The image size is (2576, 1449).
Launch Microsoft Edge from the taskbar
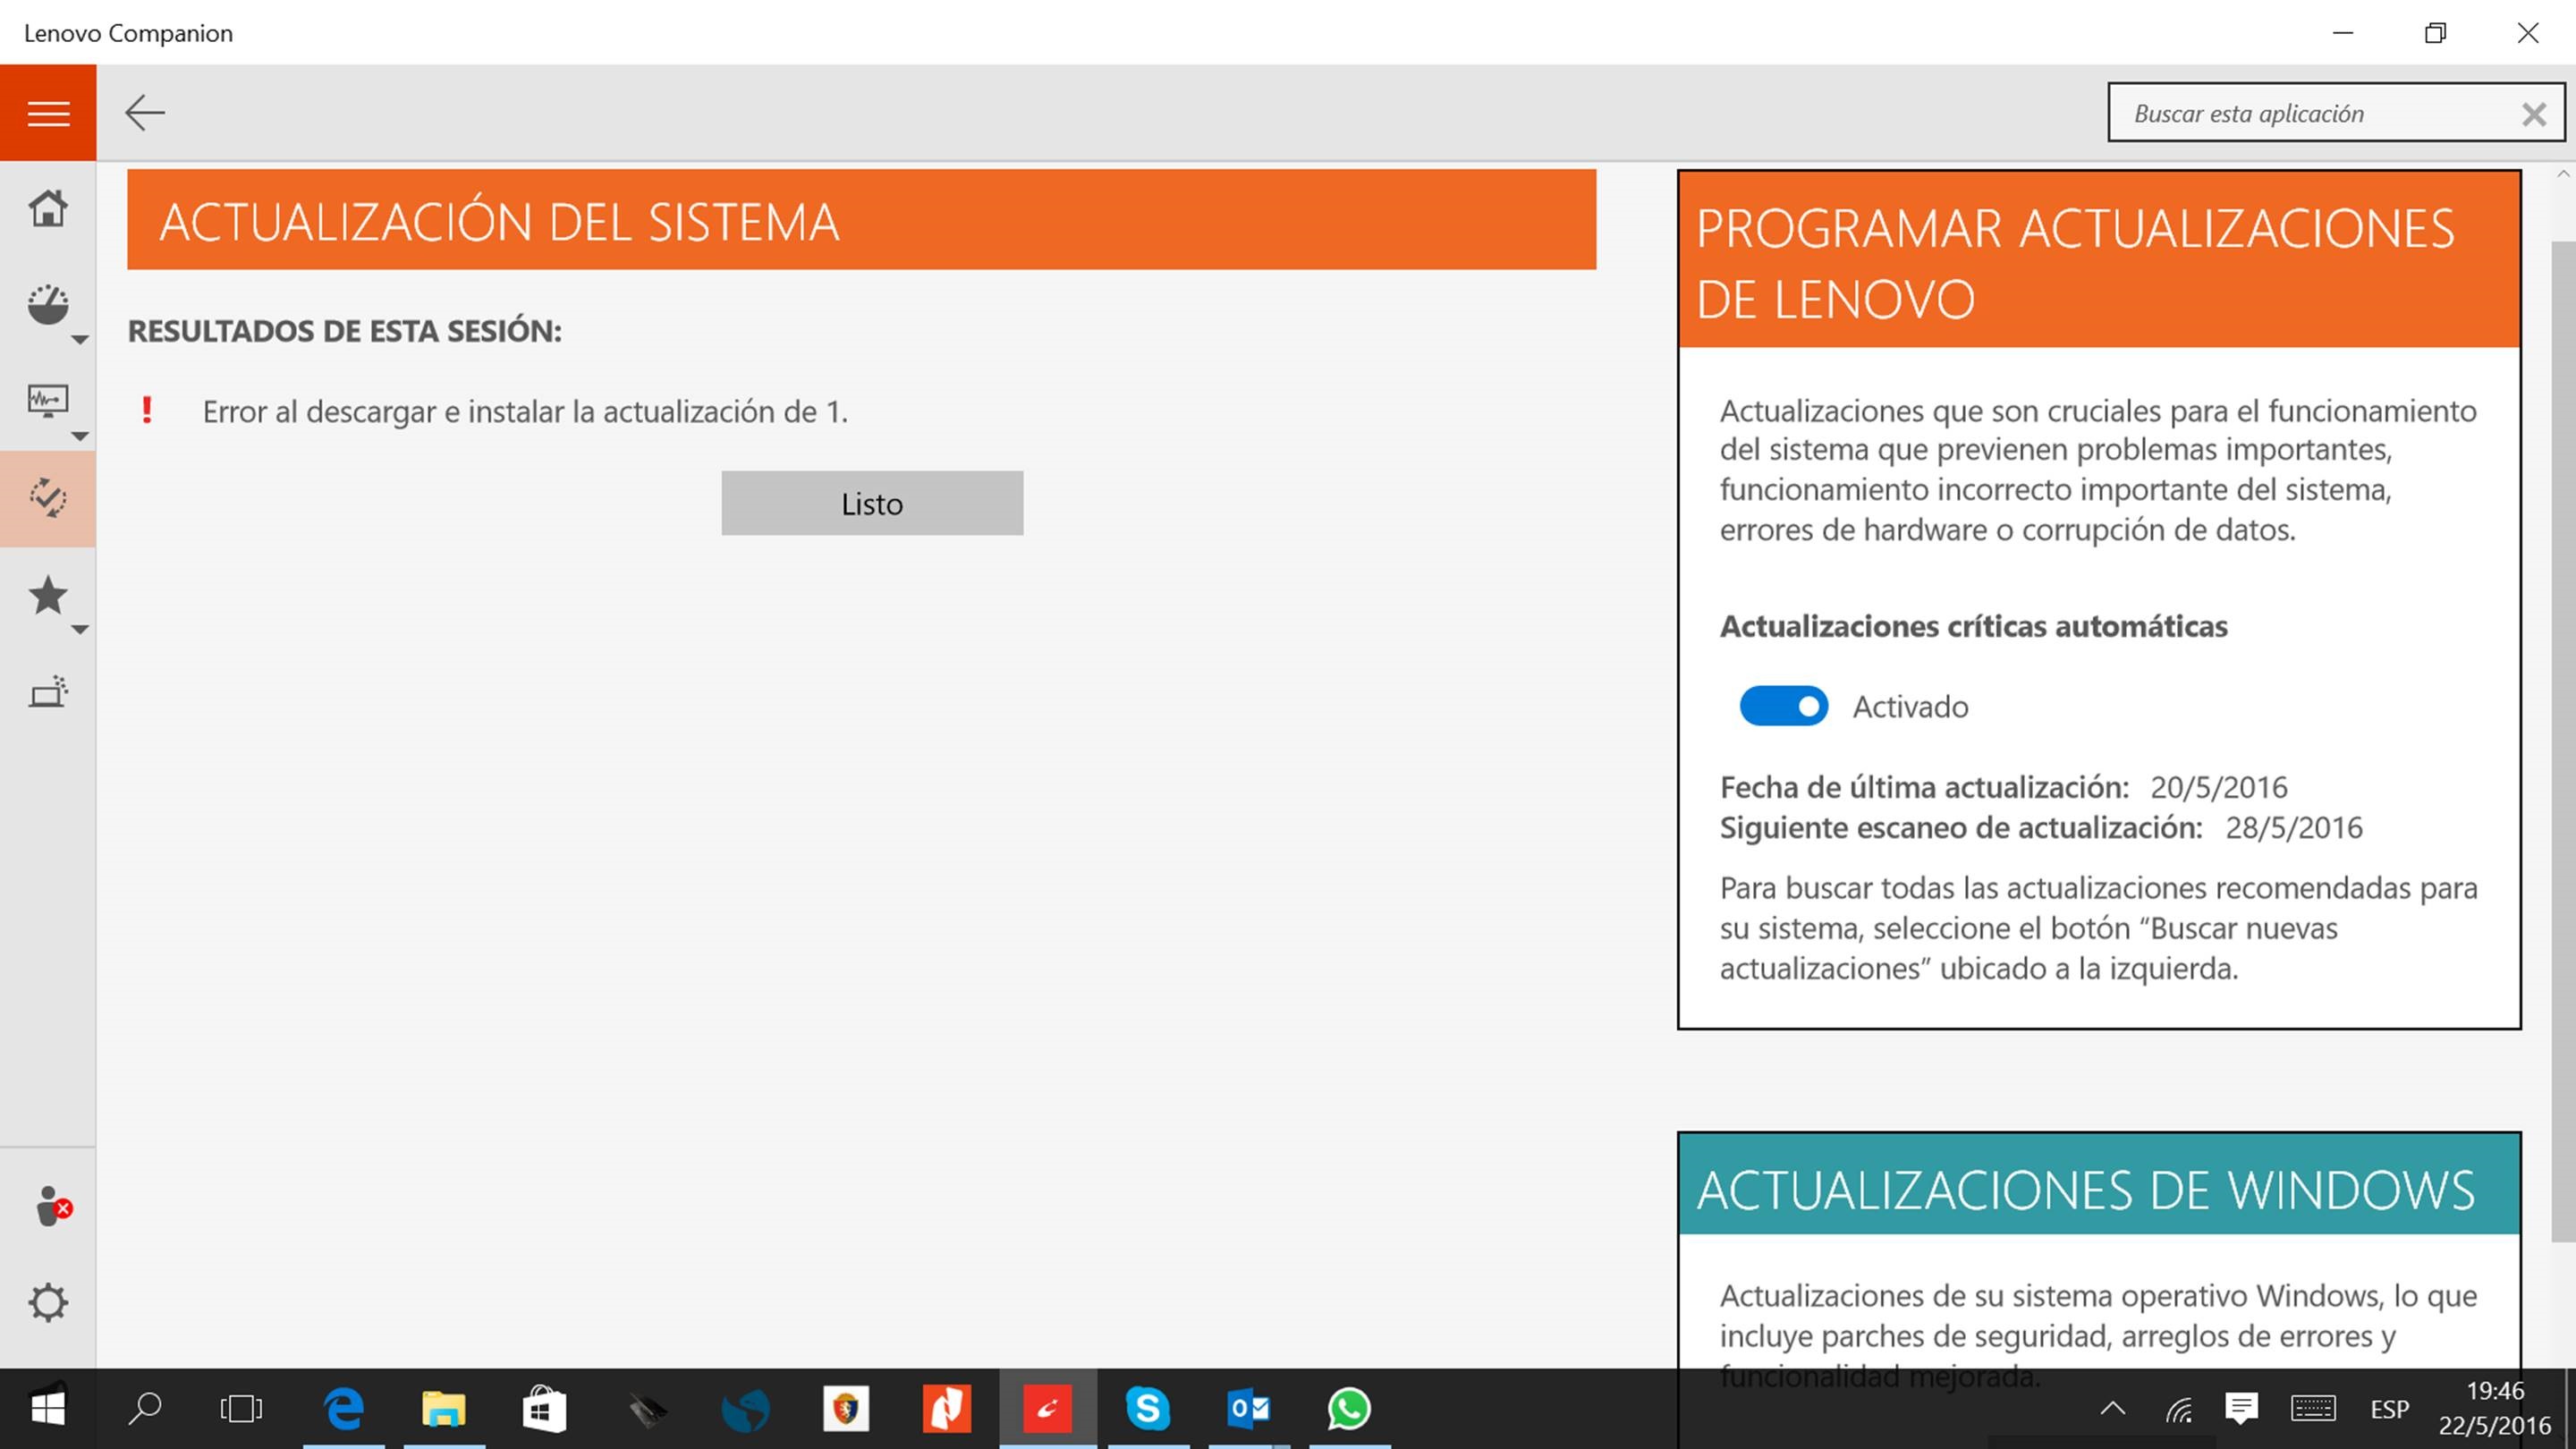[344, 1409]
